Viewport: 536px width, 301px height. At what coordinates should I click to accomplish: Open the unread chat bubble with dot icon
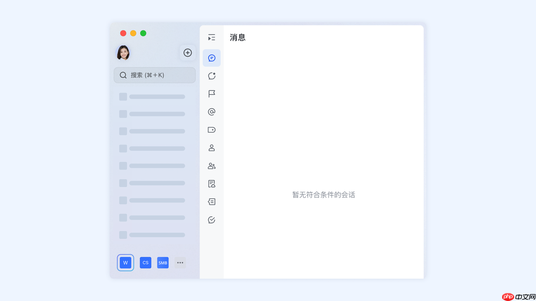point(211,76)
